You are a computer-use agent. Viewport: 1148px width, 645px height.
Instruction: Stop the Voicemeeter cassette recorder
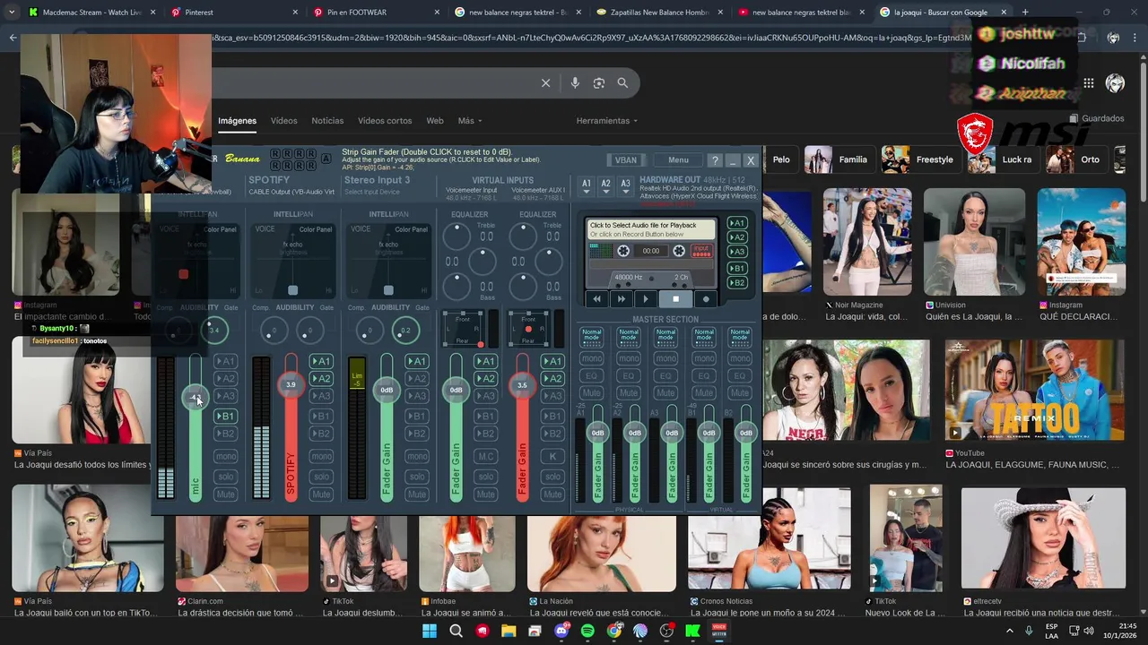point(675,299)
